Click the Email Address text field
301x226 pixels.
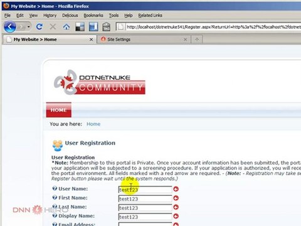click(x=145, y=224)
